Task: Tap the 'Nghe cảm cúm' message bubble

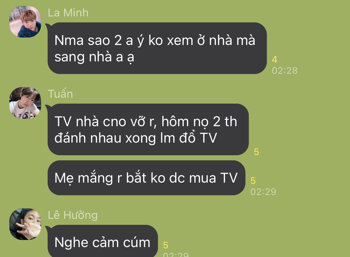Action: point(103,241)
